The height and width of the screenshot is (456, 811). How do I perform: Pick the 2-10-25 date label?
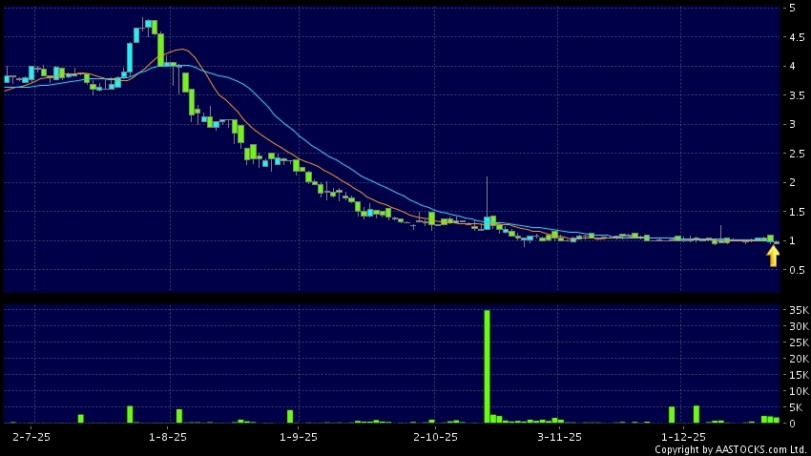433,435
